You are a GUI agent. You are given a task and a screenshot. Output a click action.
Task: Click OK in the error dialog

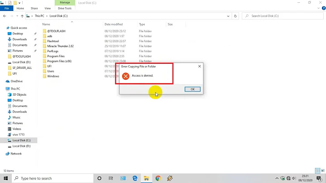pos(192,89)
